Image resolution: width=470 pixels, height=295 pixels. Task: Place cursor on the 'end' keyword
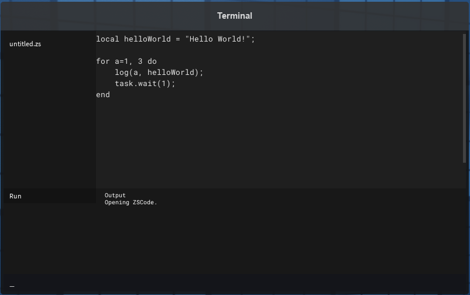tap(103, 95)
